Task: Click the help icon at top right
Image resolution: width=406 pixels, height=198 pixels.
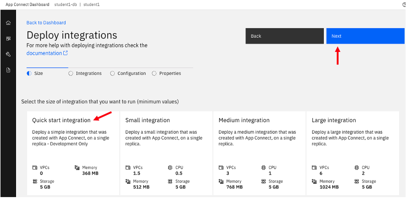Action: coord(403,4)
